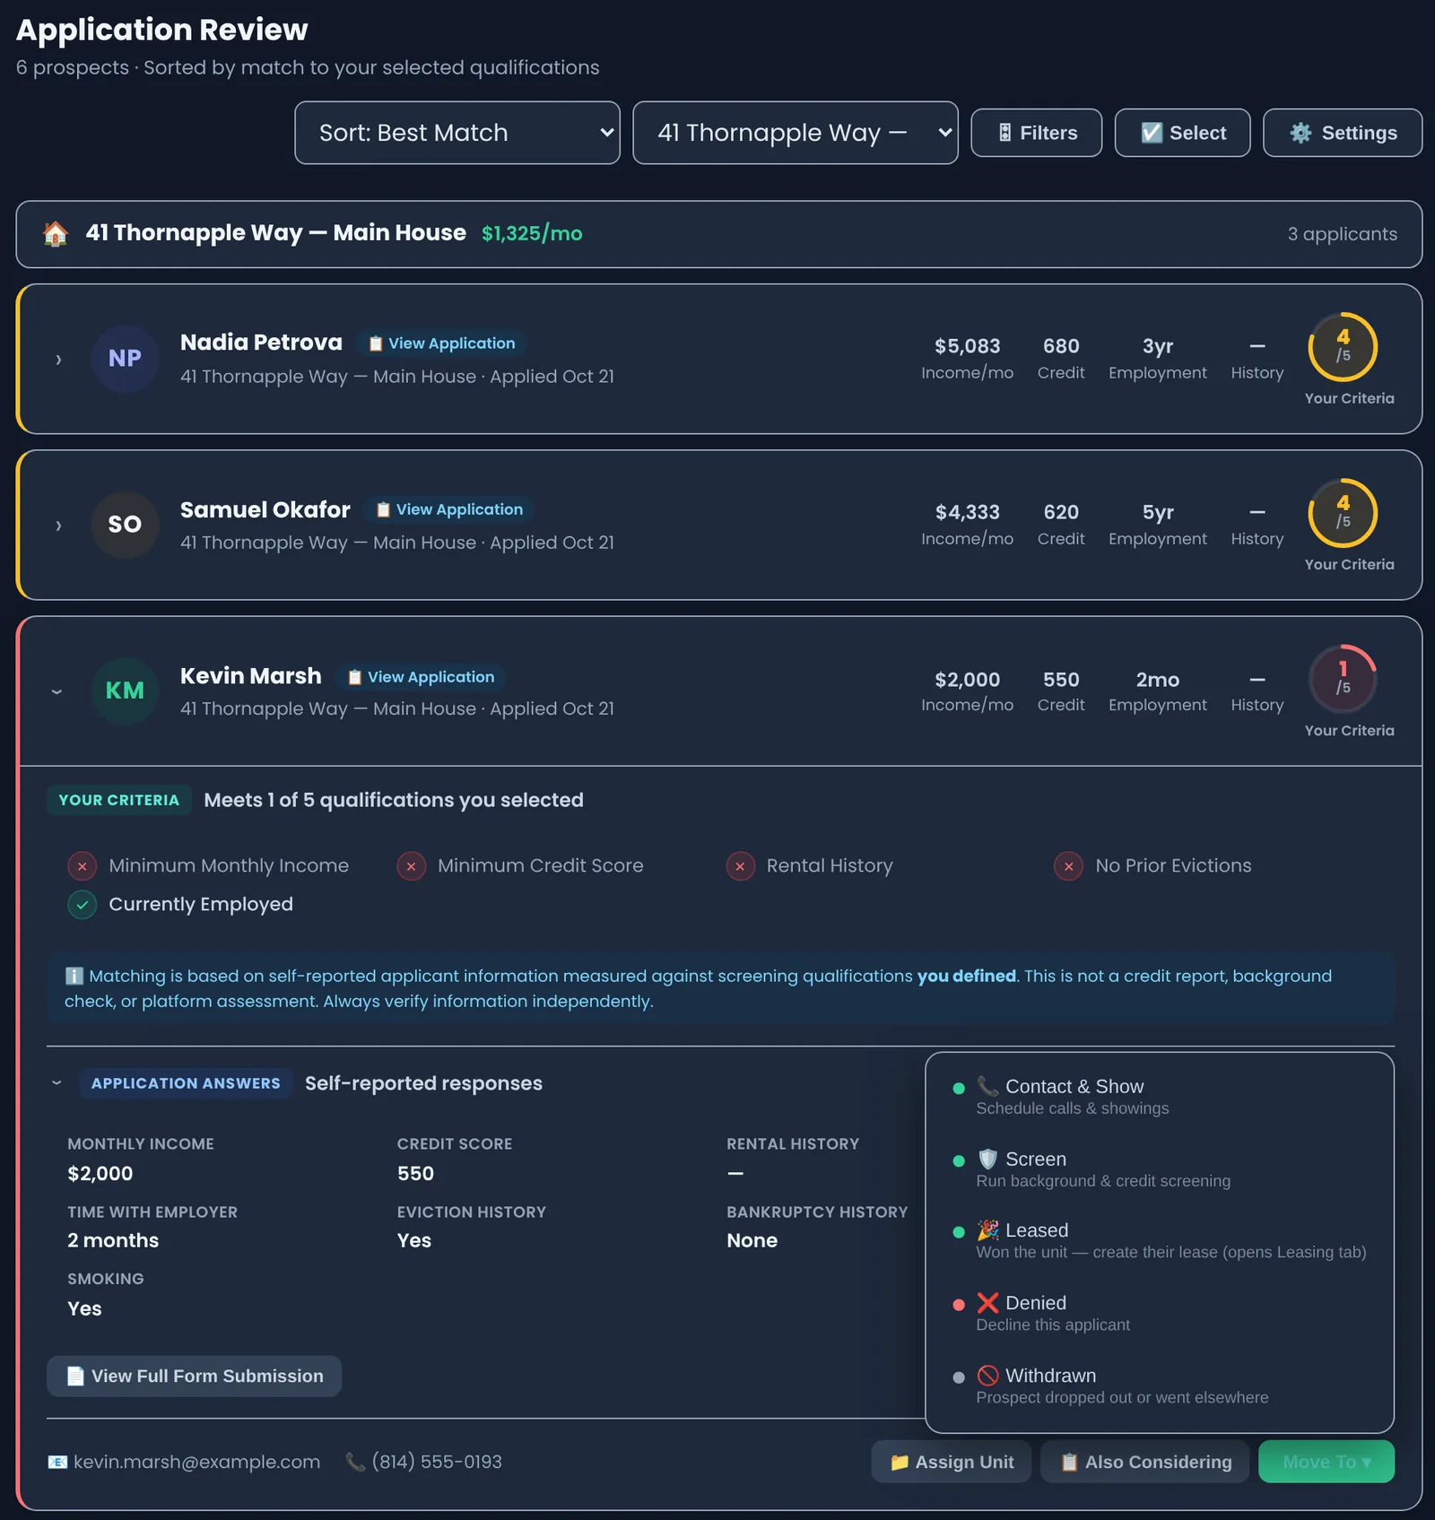The image size is (1435, 1520).
Task: Click the Minimum Credit Score red X indicator
Action: (x=411, y=866)
